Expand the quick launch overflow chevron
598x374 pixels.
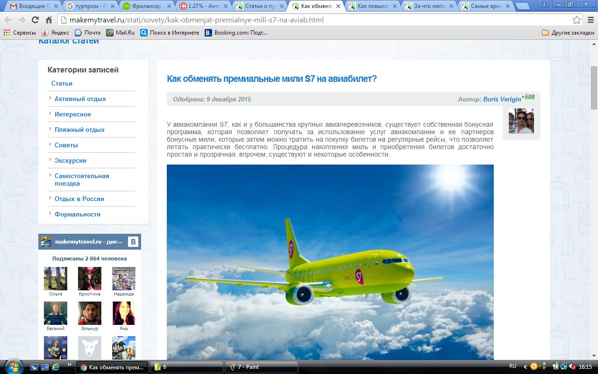(70, 365)
